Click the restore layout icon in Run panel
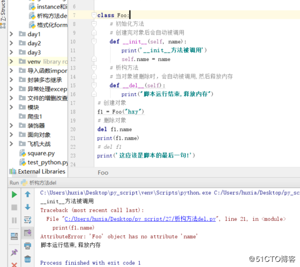This screenshot has height=267, width=300. pyautogui.click(x=14, y=236)
